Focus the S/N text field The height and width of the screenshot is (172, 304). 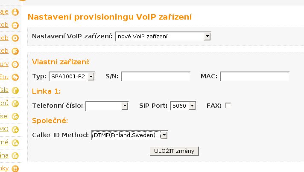click(x=156, y=77)
